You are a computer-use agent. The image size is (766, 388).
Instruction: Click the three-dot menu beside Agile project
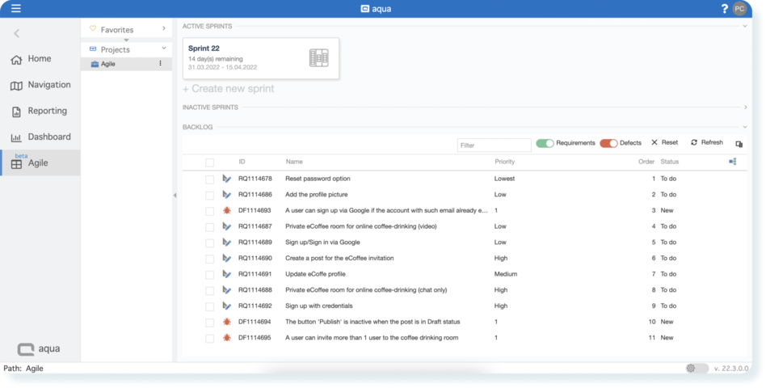[x=160, y=64]
